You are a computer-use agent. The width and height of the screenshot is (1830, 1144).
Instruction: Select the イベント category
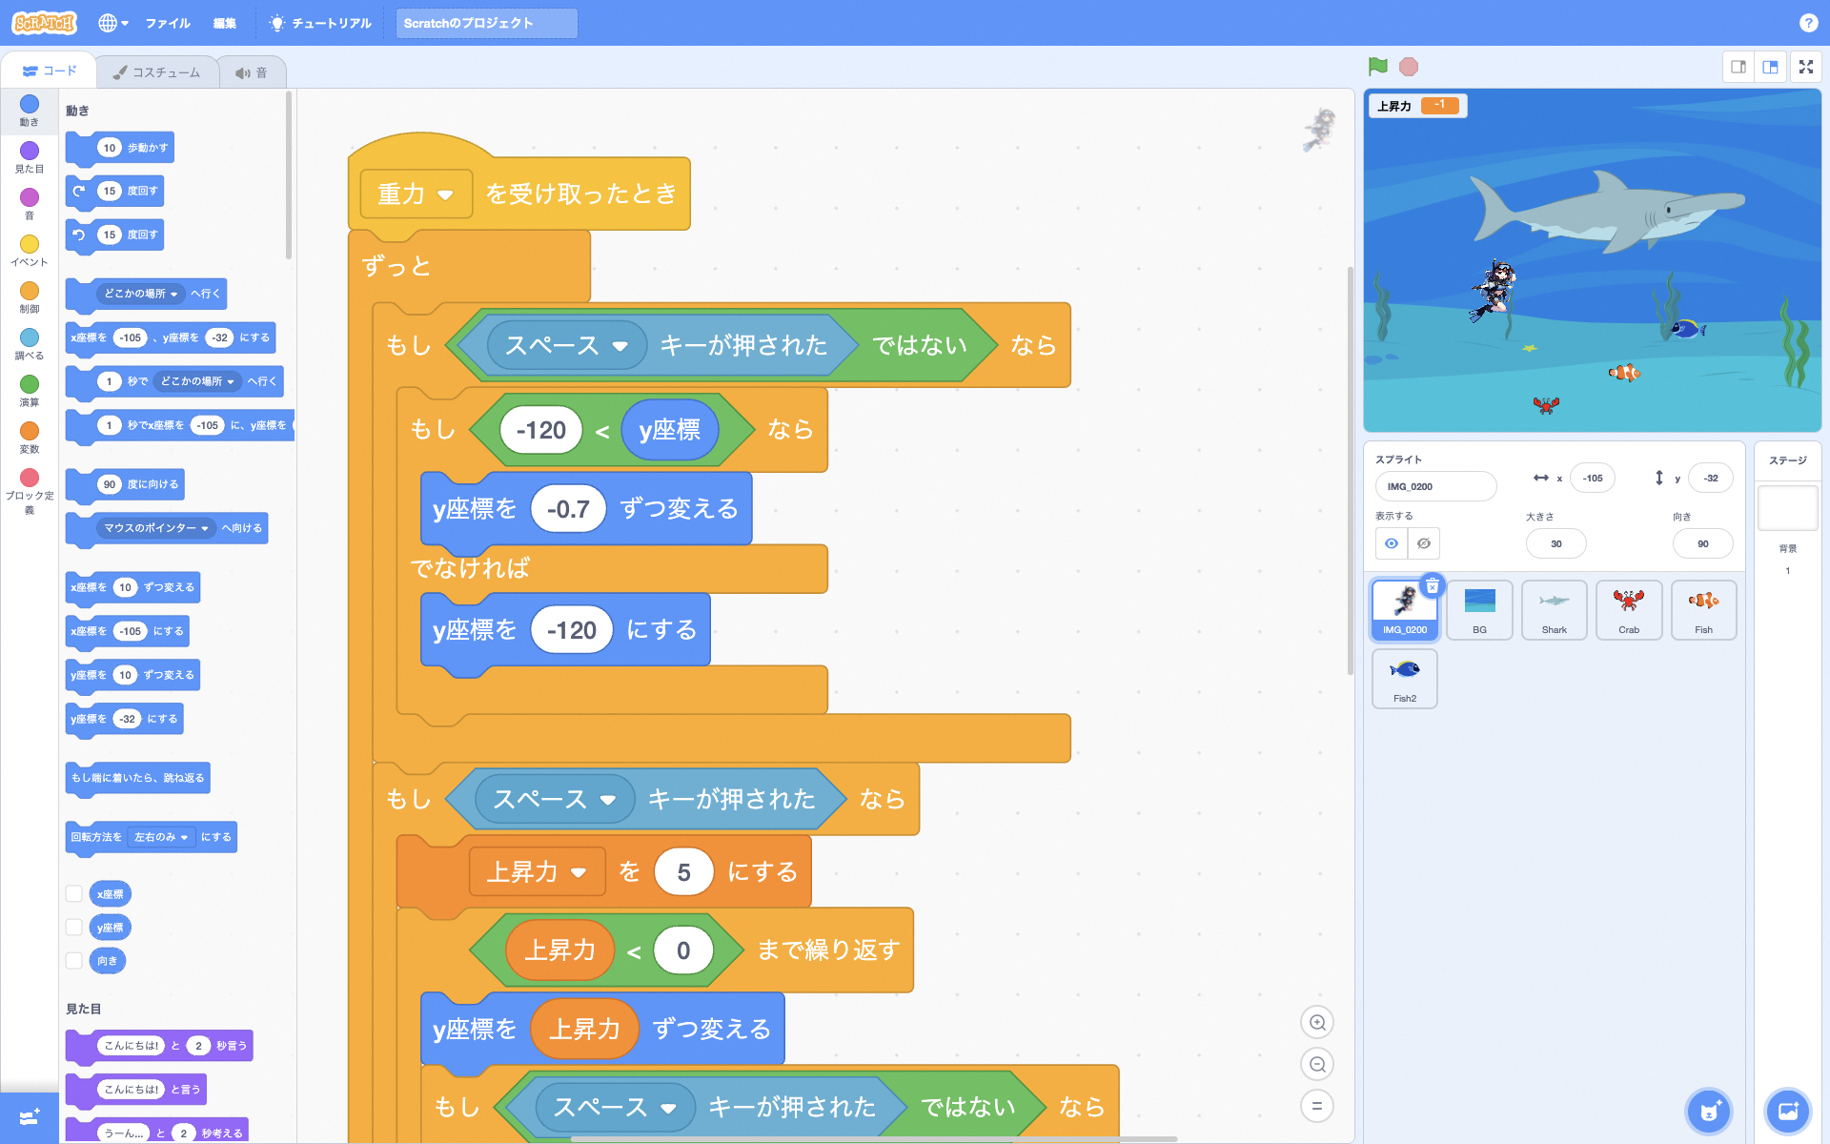tap(30, 250)
